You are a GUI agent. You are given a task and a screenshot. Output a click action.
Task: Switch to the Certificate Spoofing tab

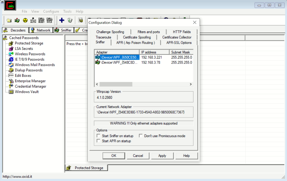coord(137,37)
